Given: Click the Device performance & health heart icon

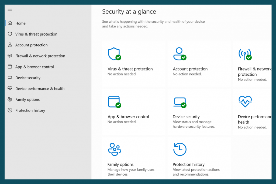Looking at the screenshot, I should point(245,102).
